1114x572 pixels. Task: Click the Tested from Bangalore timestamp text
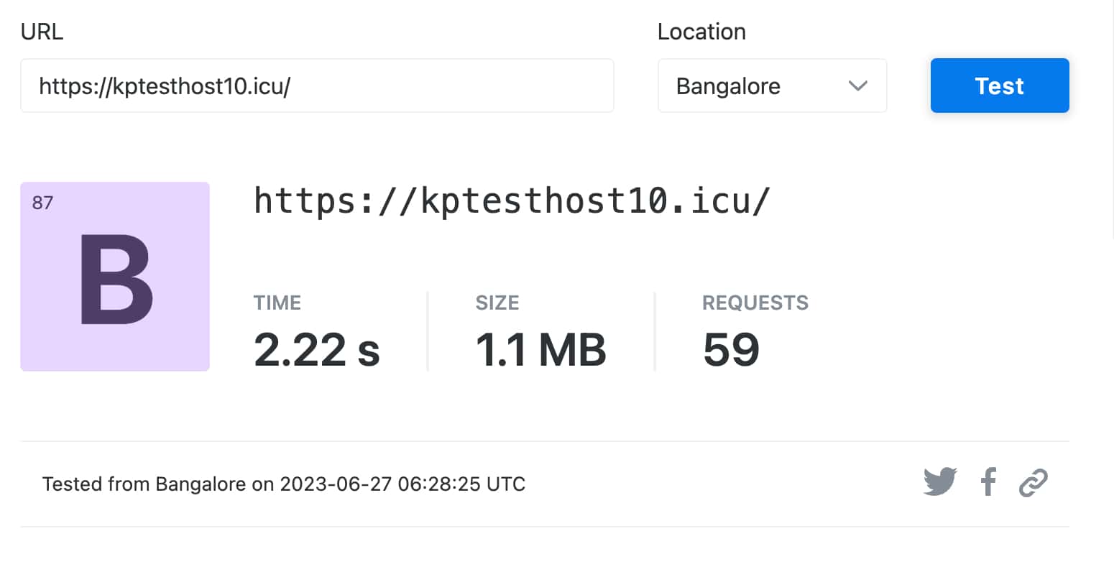click(284, 484)
